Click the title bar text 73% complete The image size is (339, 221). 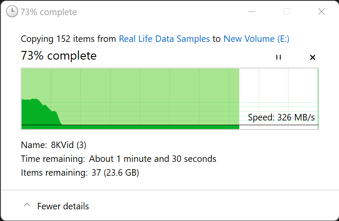(48, 12)
